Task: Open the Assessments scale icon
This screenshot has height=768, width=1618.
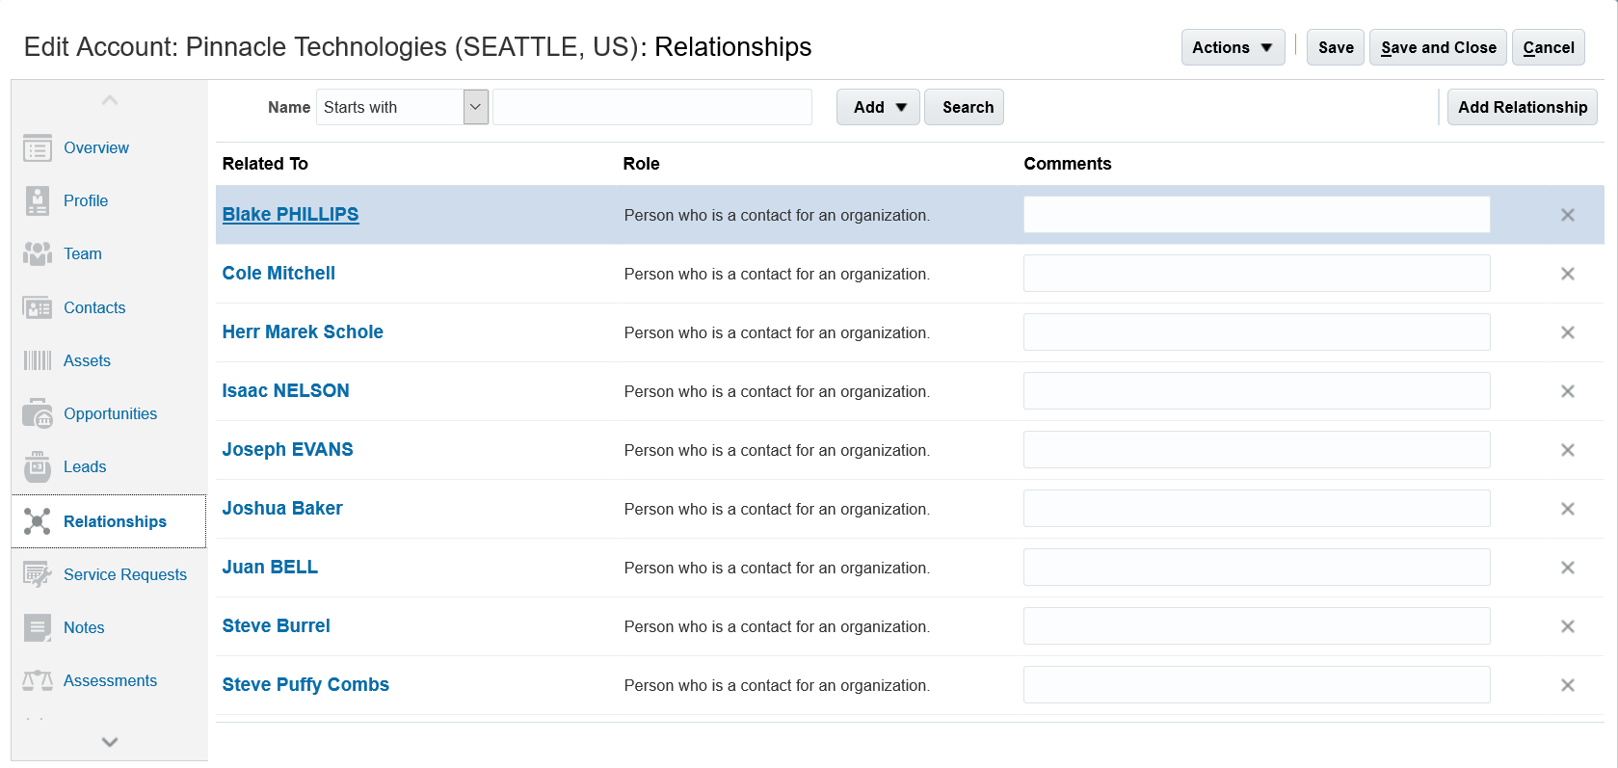Action: click(x=38, y=680)
